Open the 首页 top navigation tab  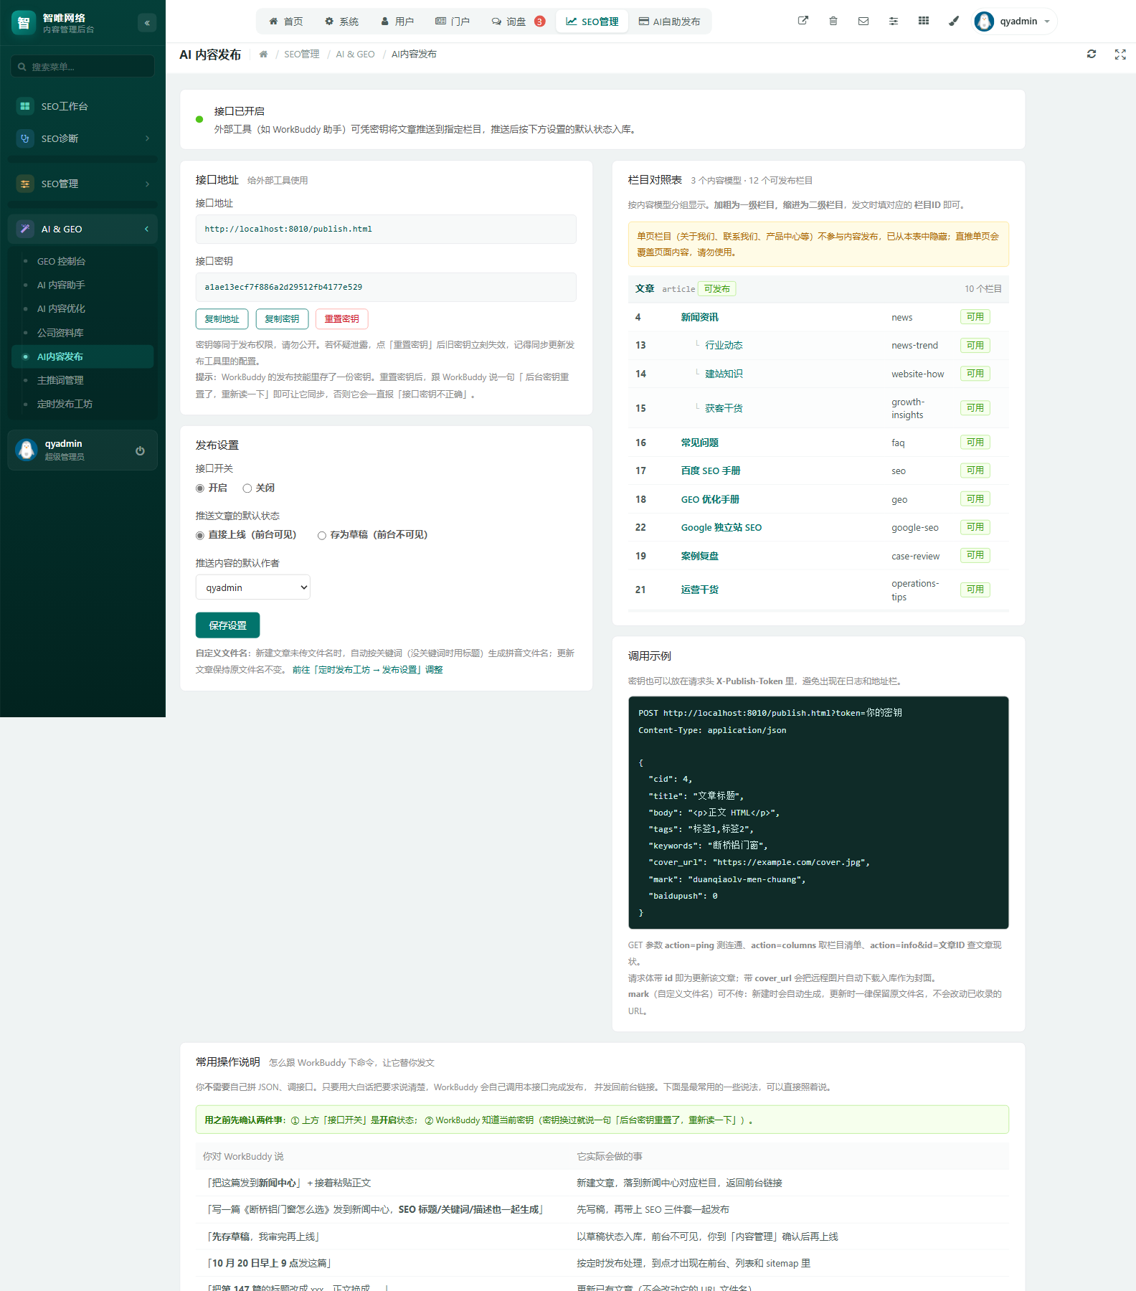pyautogui.click(x=286, y=22)
